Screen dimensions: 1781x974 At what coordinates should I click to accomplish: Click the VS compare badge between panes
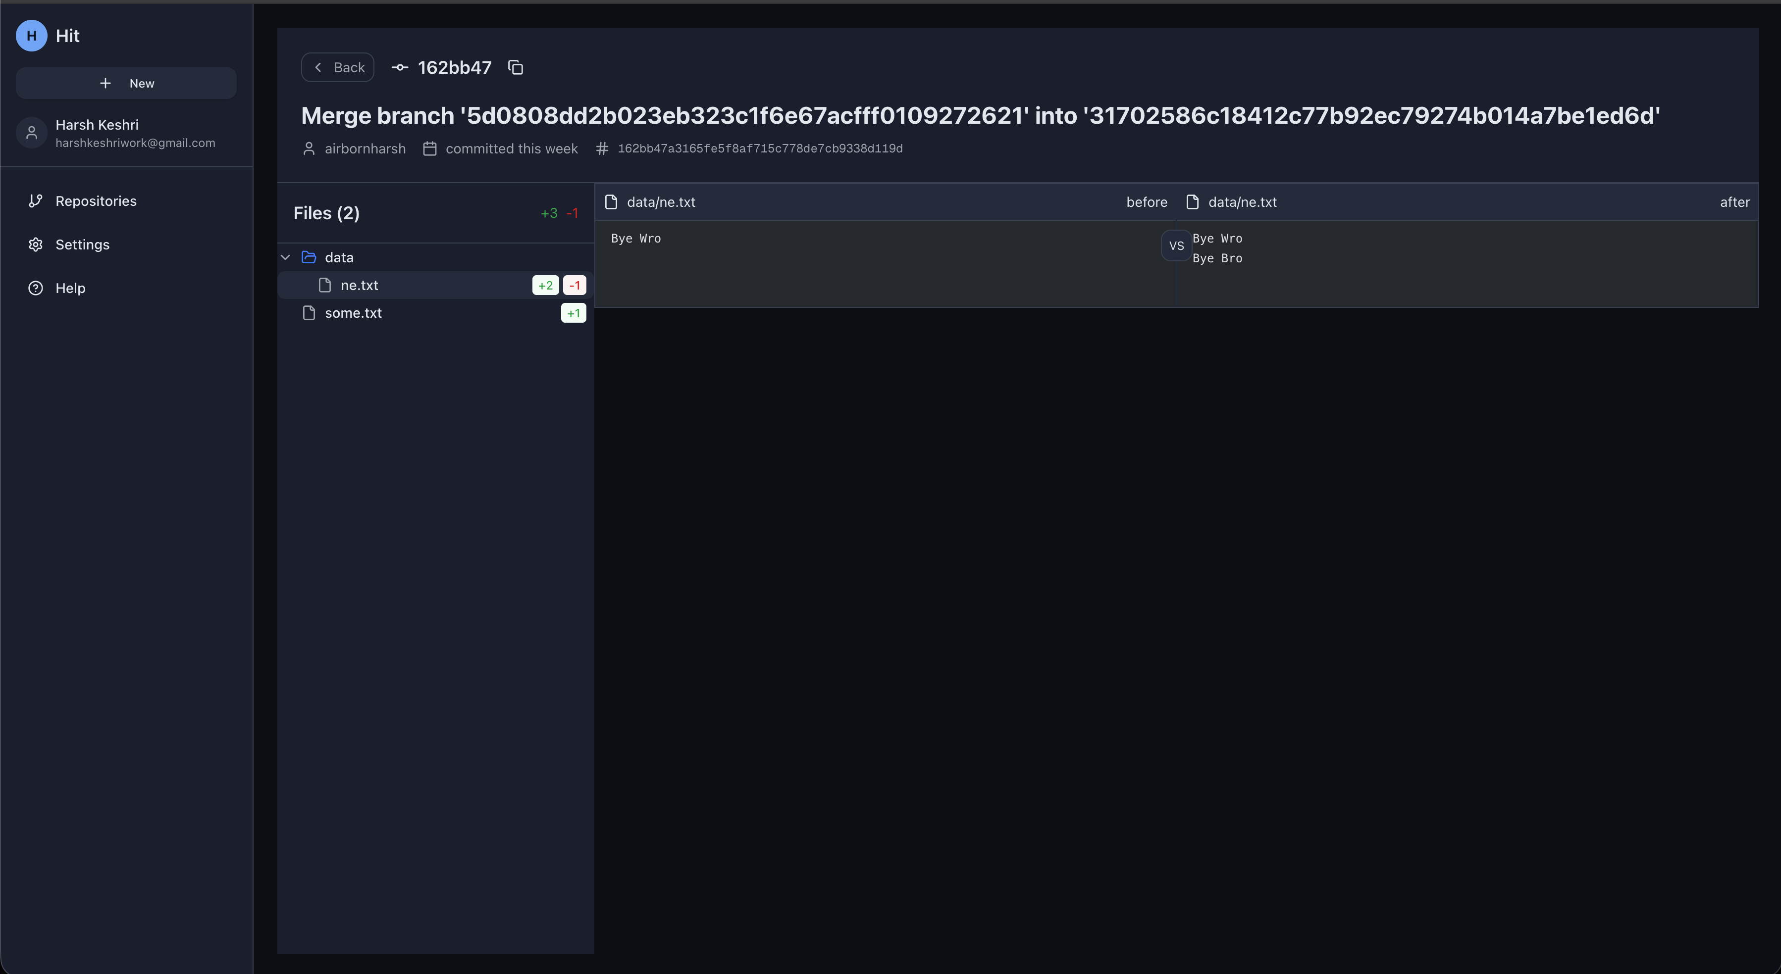(x=1176, y=245)
